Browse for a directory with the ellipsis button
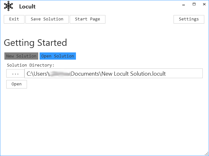Screen dimensions: 209x156 point(15,73)
